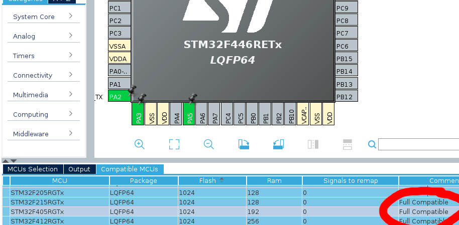This screenshot has width=459, height=225.
Task: Click pin PC3 on the chip
Action: click(119, 33)
